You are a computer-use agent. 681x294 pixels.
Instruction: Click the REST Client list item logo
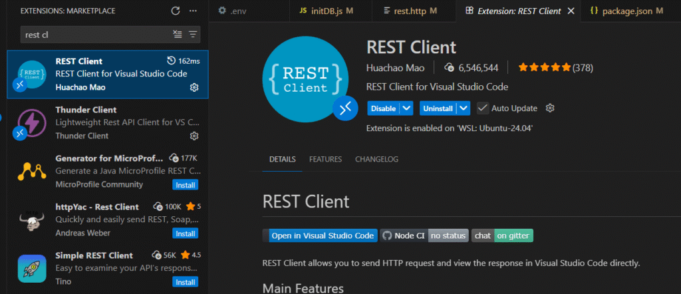(32, 74)
